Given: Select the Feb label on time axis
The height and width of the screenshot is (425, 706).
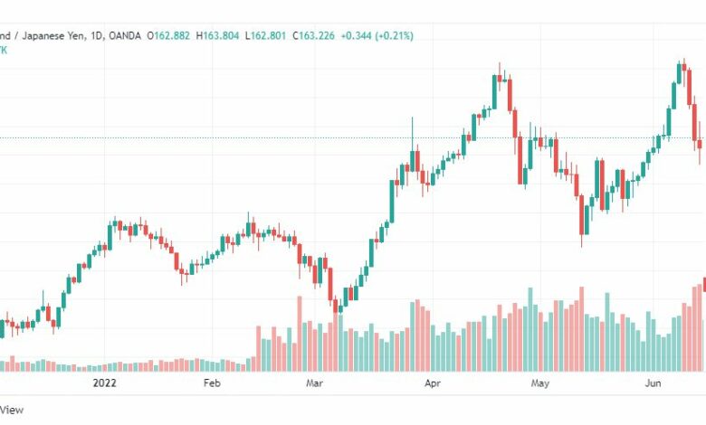Looking at the screenshot, I should [x=212, y=383].
